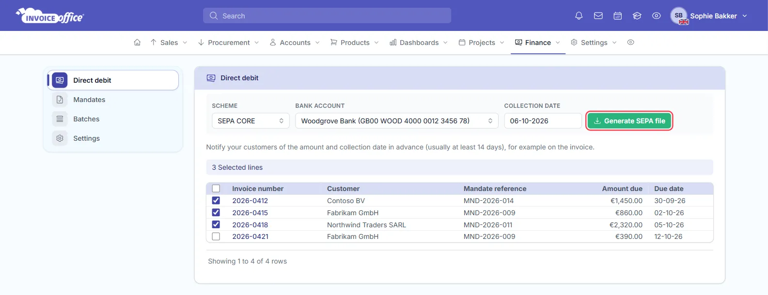Click the SB user avatar

(x=679, y=15)
